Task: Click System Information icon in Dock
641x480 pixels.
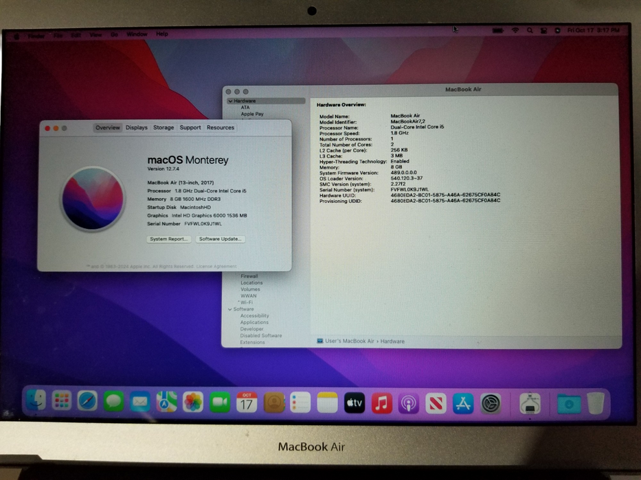Action: point(530,404)
